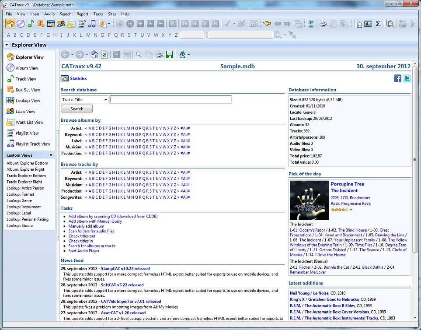Click the green floppy disk save icon

pyautogui.click(x=169, y=55)
